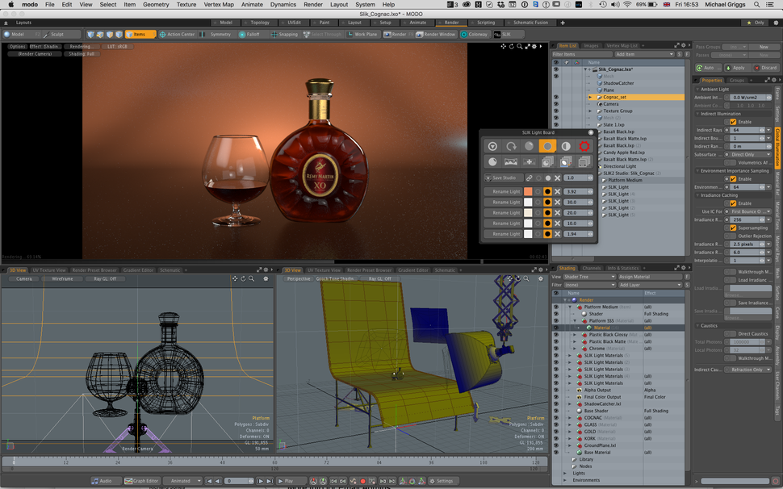The height and width of the screenshot is (489, 783).
Task: Toggle visibility of the Cognac_set item
Action: [555, 95]
